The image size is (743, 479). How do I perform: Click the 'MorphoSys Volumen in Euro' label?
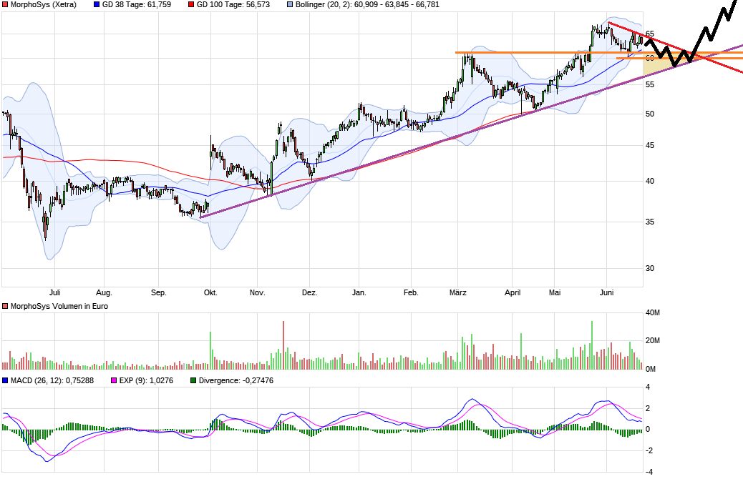pos(59,306)
